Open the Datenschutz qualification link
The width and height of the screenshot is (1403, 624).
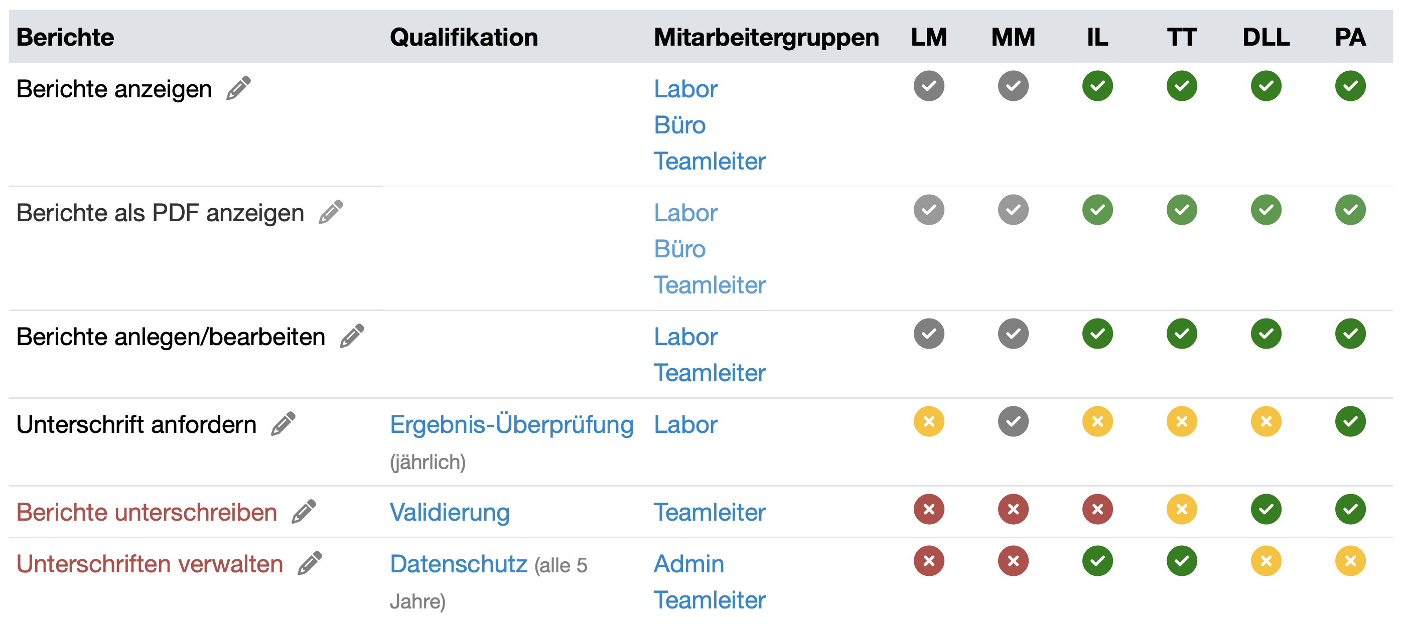click(x=459, y=564)
